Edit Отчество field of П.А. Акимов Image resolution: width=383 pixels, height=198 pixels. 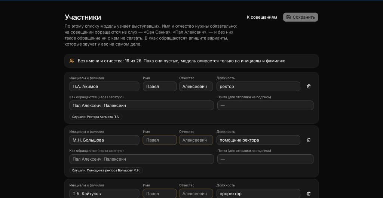pos(196,86)
